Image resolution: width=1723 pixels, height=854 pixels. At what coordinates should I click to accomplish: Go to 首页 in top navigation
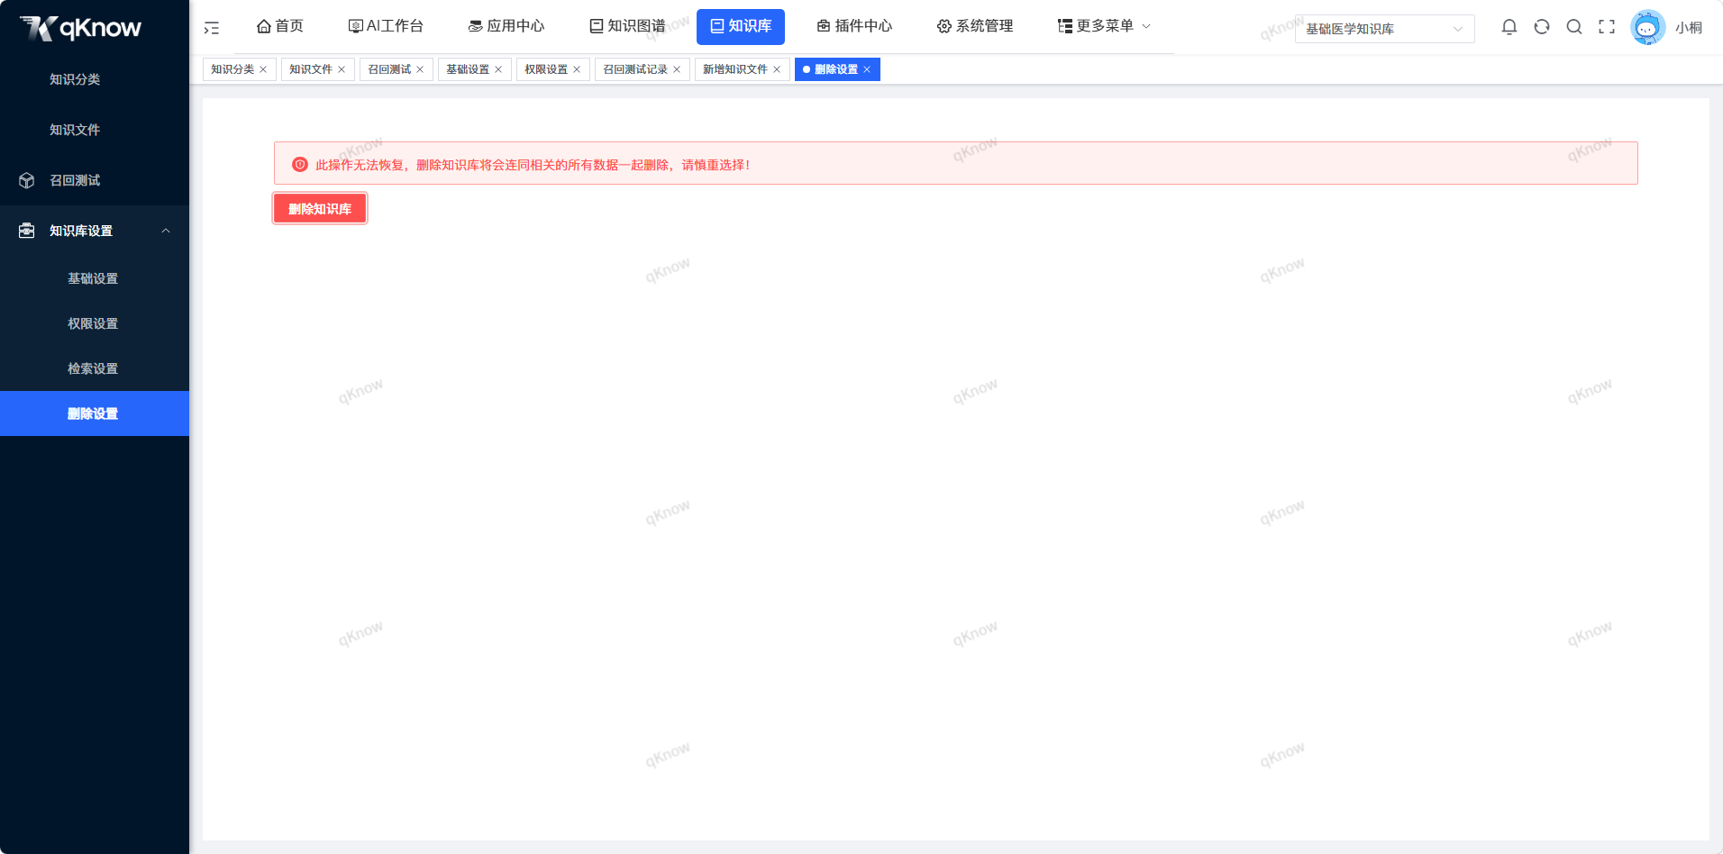(x=279, y=26)
